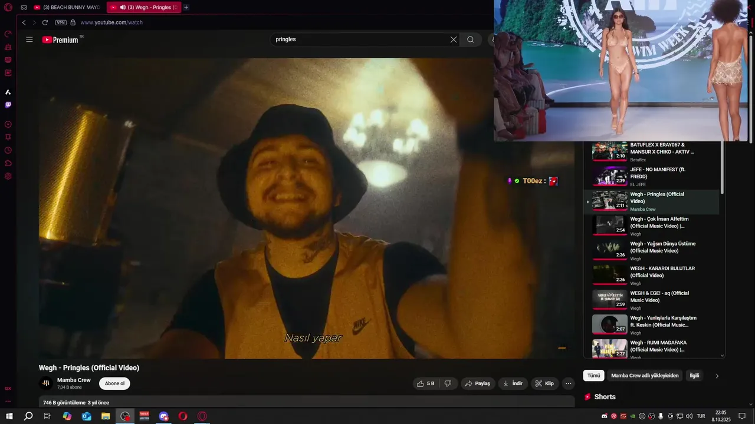Screen dimensions: 755x424
Task: View site security lock info
Action: coord(73,22)
